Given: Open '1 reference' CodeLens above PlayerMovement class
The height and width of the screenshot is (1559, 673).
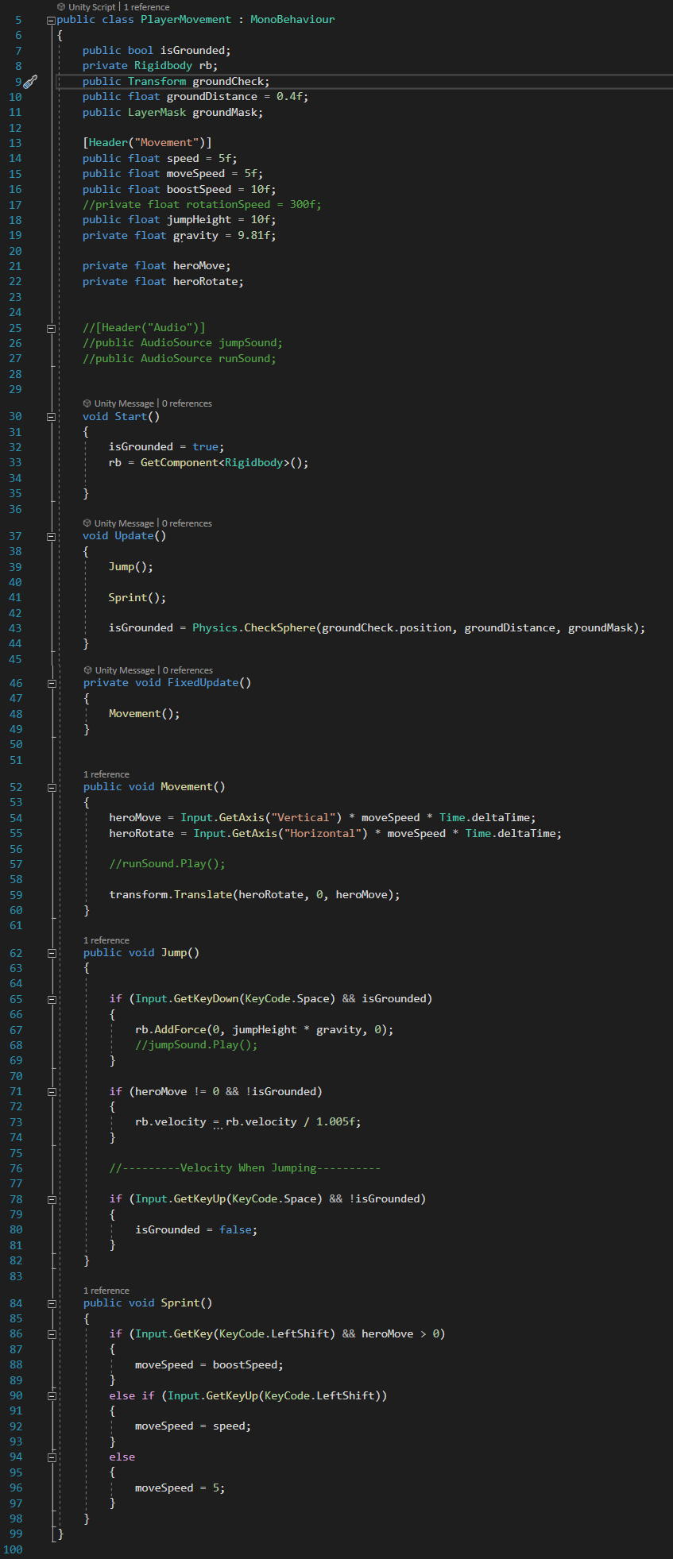Looking at the screenshot, I should click(146, 7).
